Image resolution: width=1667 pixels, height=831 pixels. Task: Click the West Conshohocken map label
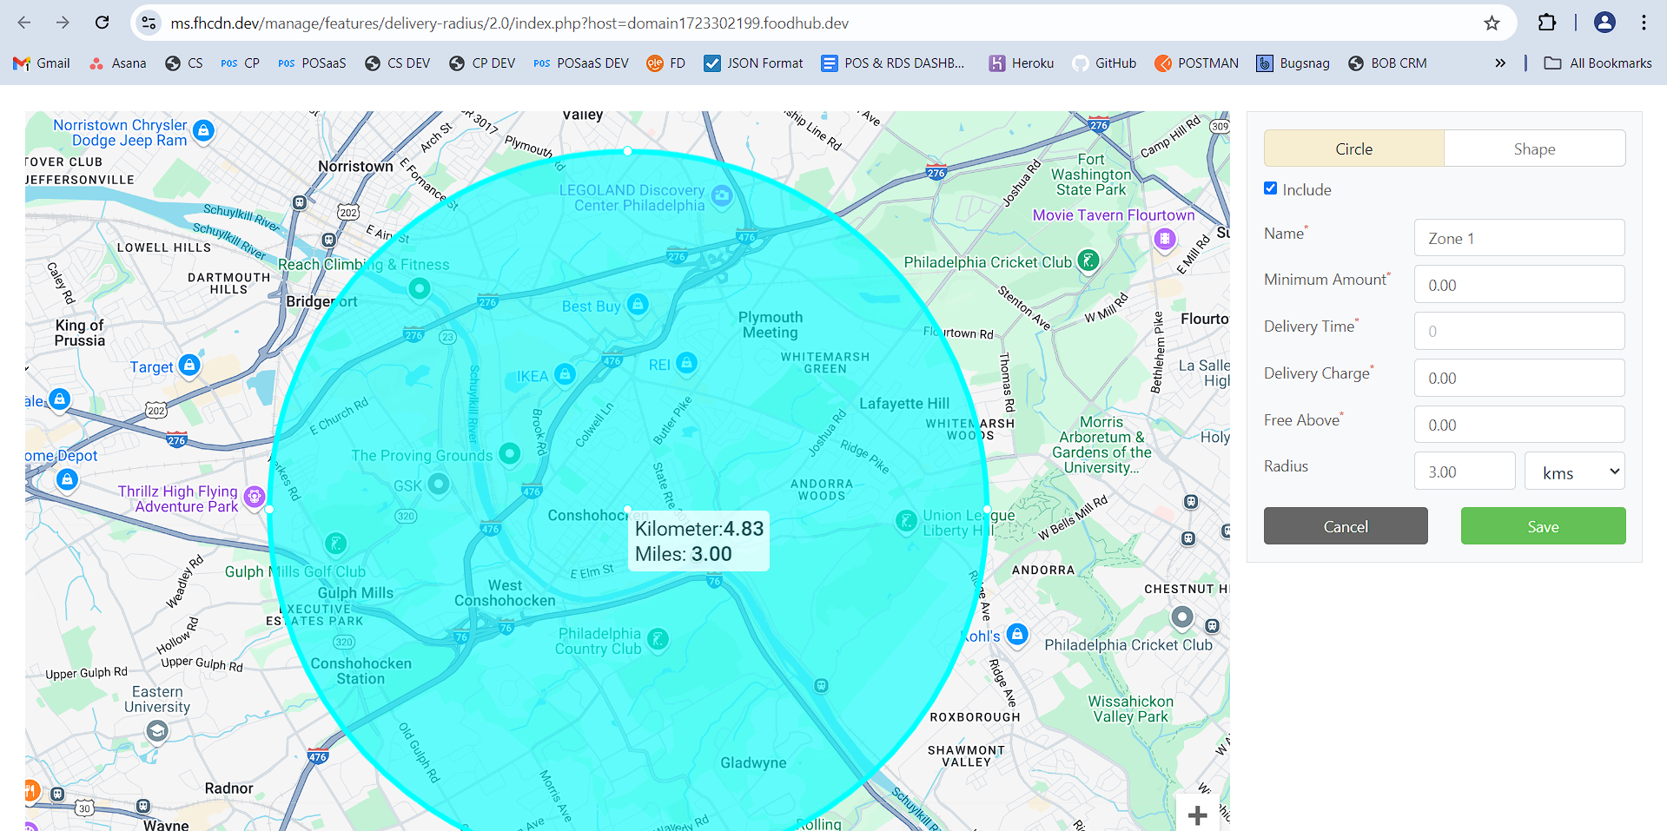505,593
